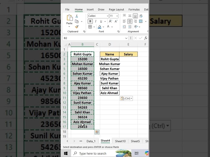Enable Wrap Text in Alignment group
The image size is (210, 157).
coord(141,16)
